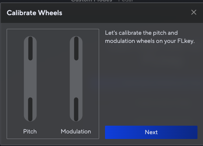Screen dimensions: 203x146
Task: Click the dialog title bar area
Action: pyautogui.click(x=116, y=13)
